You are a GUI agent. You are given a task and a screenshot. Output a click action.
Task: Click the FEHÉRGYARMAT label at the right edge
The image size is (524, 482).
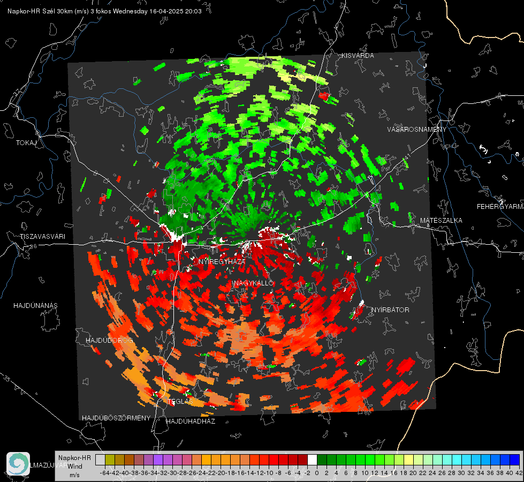point(500,207)
